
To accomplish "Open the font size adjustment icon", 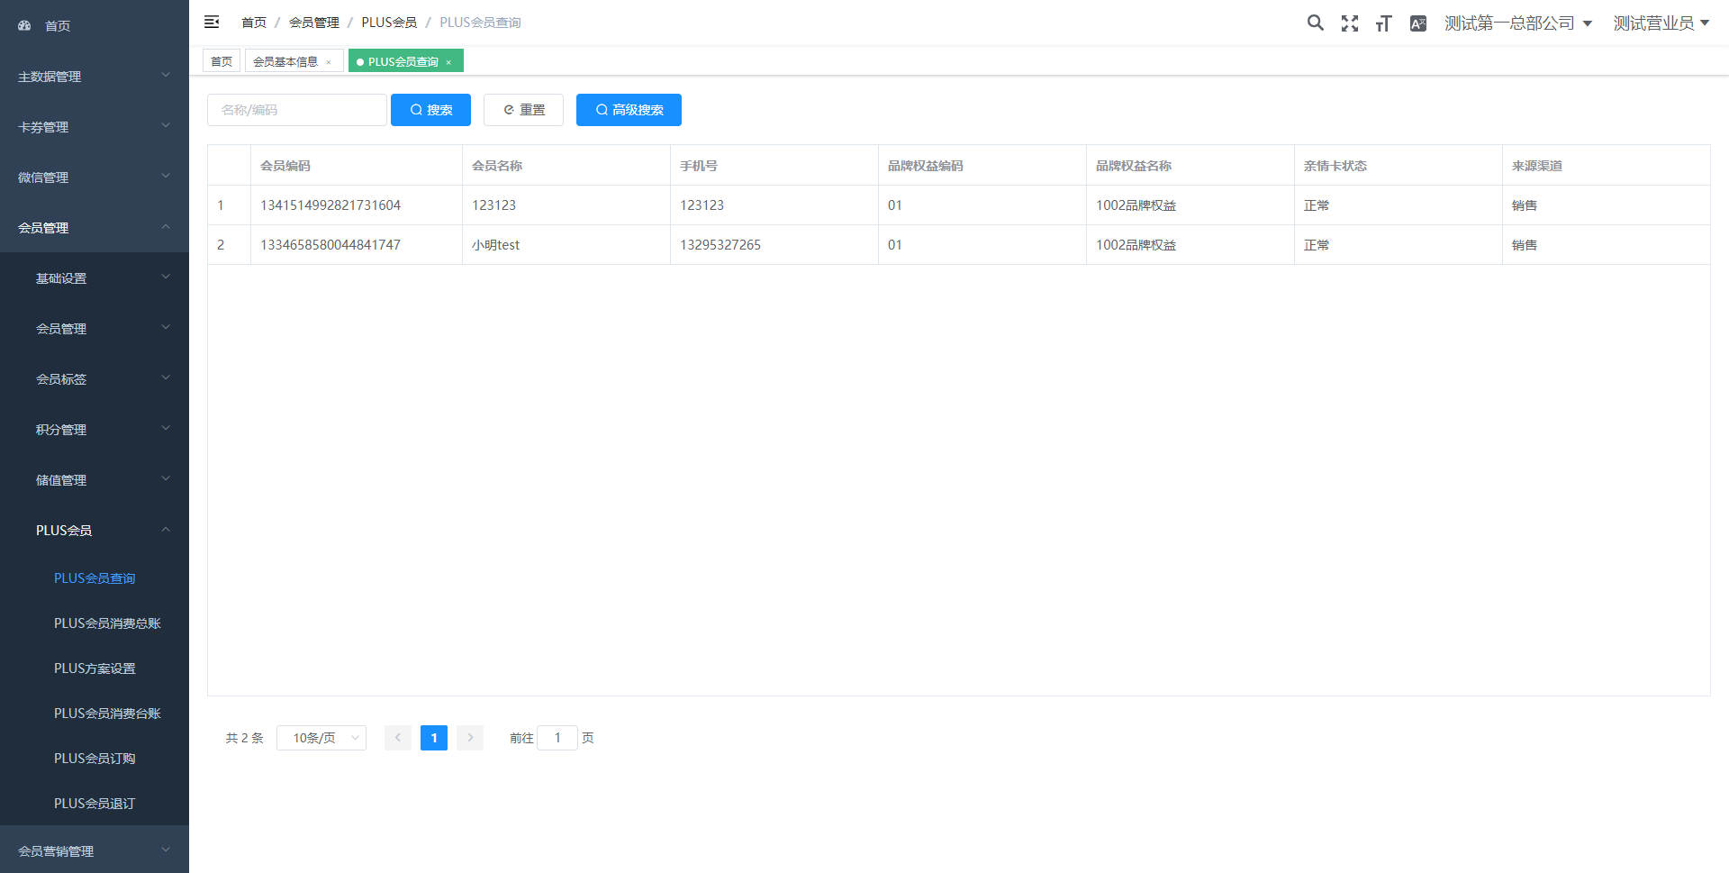I will (x=1384, y=23).
